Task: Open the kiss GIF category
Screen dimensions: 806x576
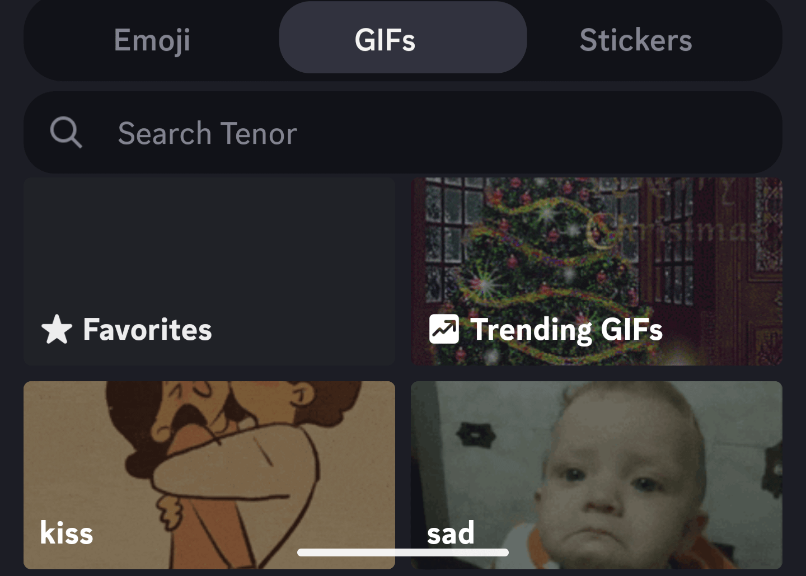Action: coord(209,475)
